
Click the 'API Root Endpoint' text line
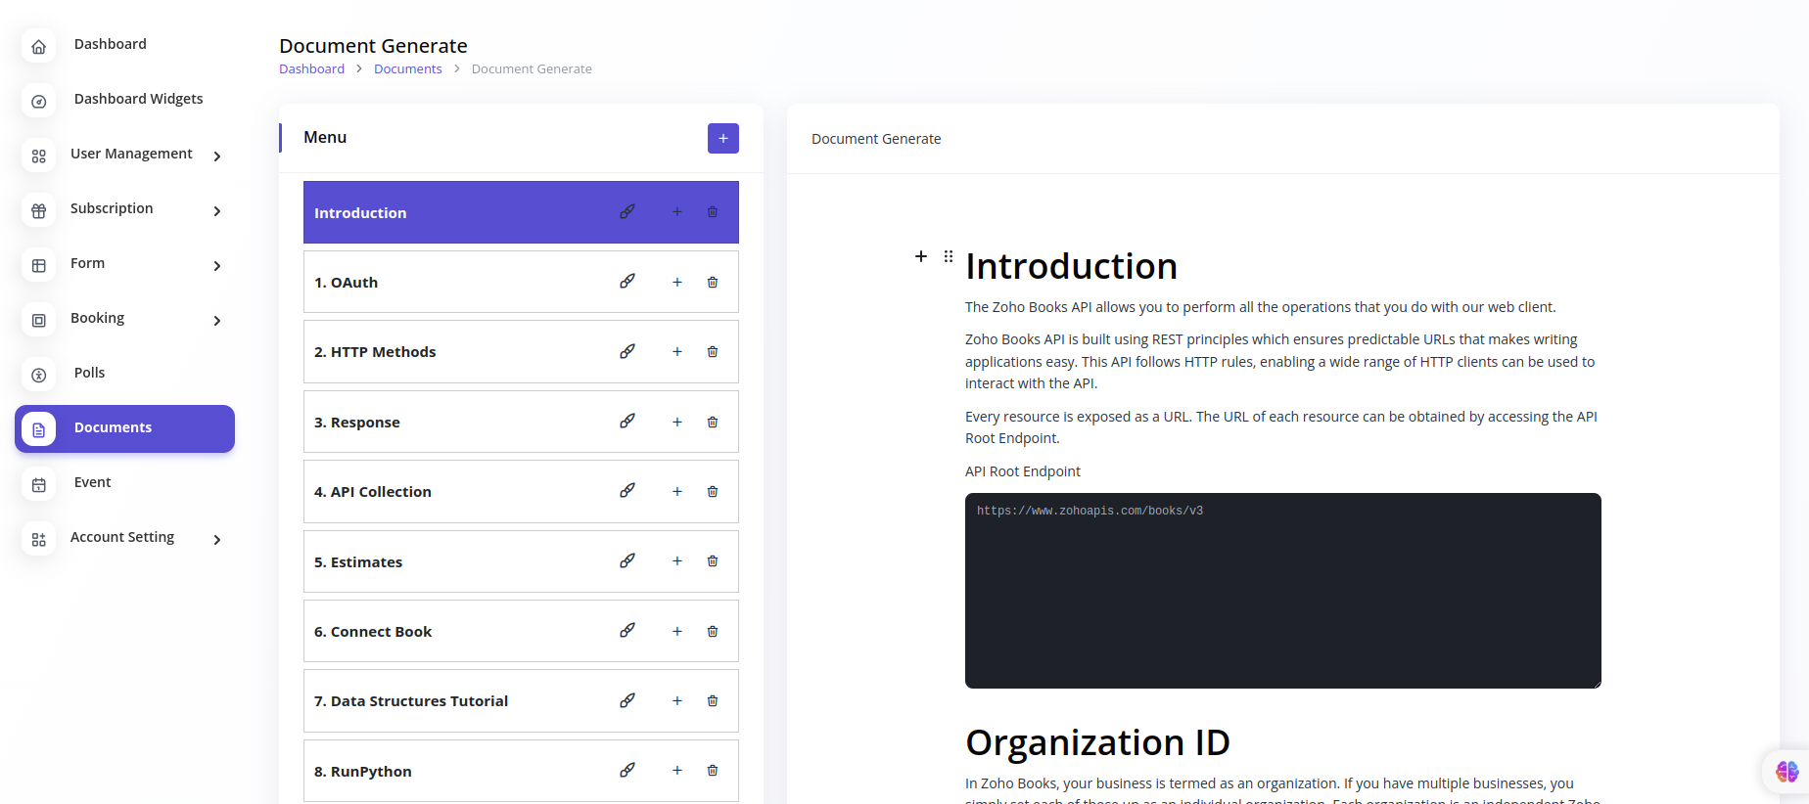point(1023,471)
